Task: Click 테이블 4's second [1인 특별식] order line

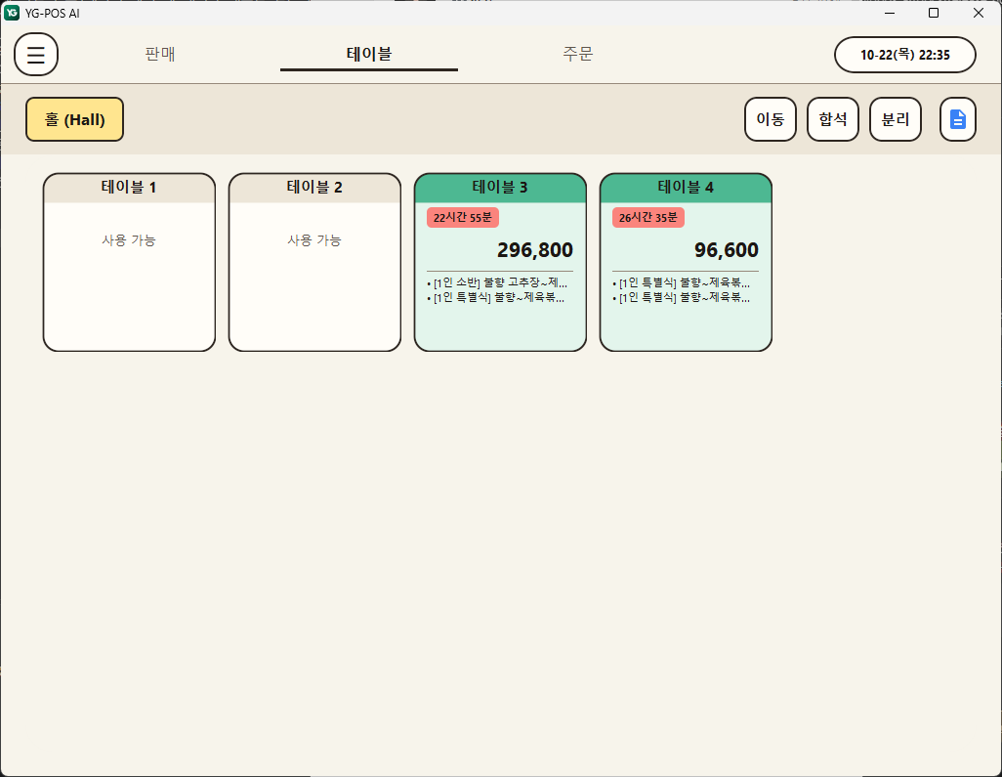Action: tap(682, 297)
